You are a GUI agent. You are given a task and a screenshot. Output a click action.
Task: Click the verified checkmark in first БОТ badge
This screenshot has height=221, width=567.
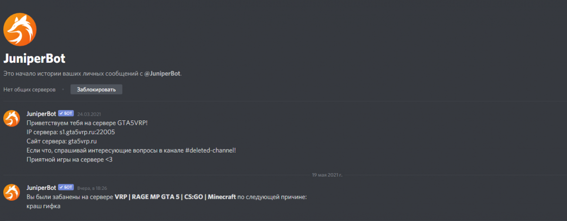pyautogui.click(x=61, y=114)
